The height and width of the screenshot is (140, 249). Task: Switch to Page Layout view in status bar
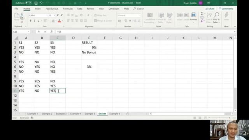point(200,118)
